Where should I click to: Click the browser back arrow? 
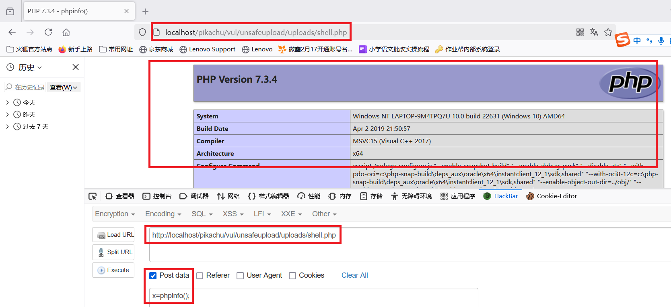[12, 32]
